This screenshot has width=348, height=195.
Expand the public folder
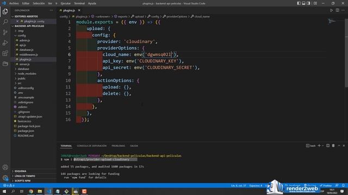(x=21, y=79)
